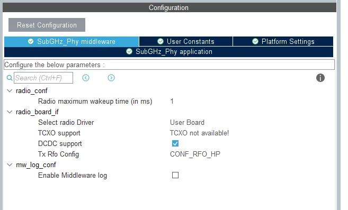Click green check icon on Platform Settings tab
Image resolution: width=348 pixels, height=210 pixels.
(x=255, y=41)
